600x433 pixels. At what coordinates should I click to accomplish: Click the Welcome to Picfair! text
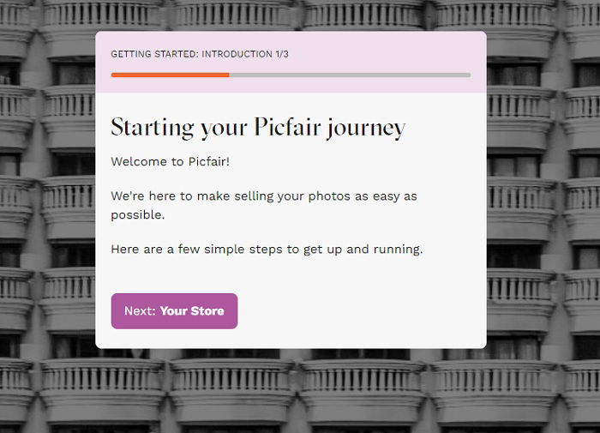[171, 161]
